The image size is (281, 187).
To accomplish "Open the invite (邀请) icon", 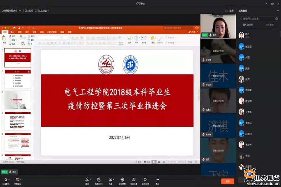I will (x=87, y=180).
